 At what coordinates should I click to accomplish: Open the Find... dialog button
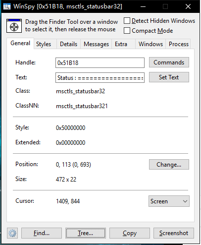point(42,233)
